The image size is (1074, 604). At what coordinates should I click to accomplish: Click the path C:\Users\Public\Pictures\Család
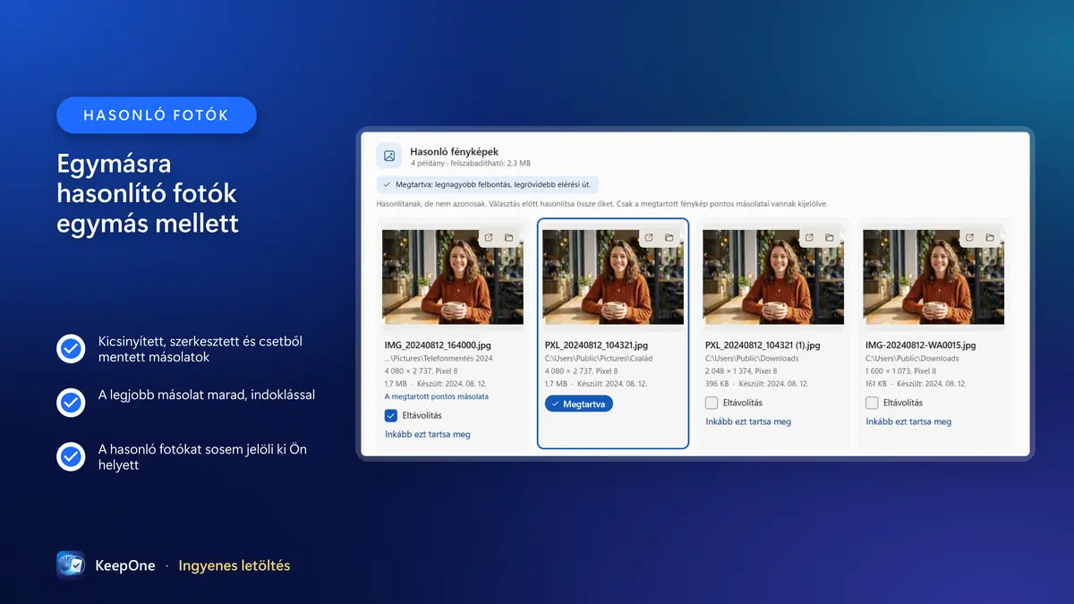(597, 358)
